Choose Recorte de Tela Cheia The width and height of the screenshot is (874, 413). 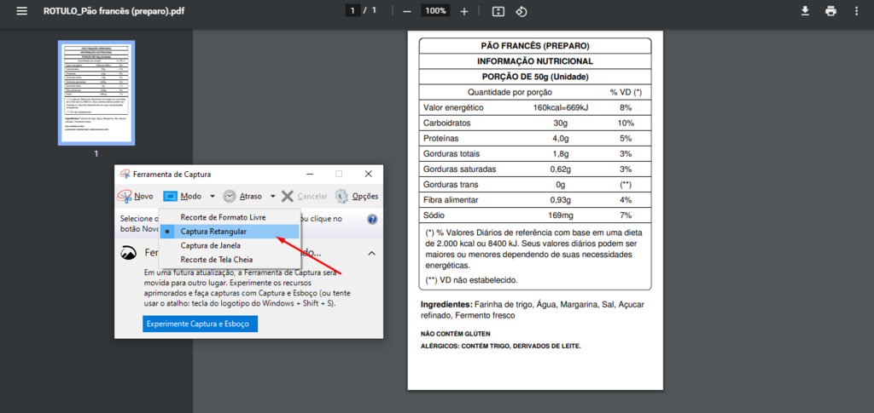(230, 260)
